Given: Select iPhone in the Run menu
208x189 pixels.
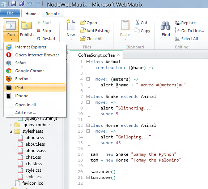Looking at the screenshot, I should [x=35, y=96].
